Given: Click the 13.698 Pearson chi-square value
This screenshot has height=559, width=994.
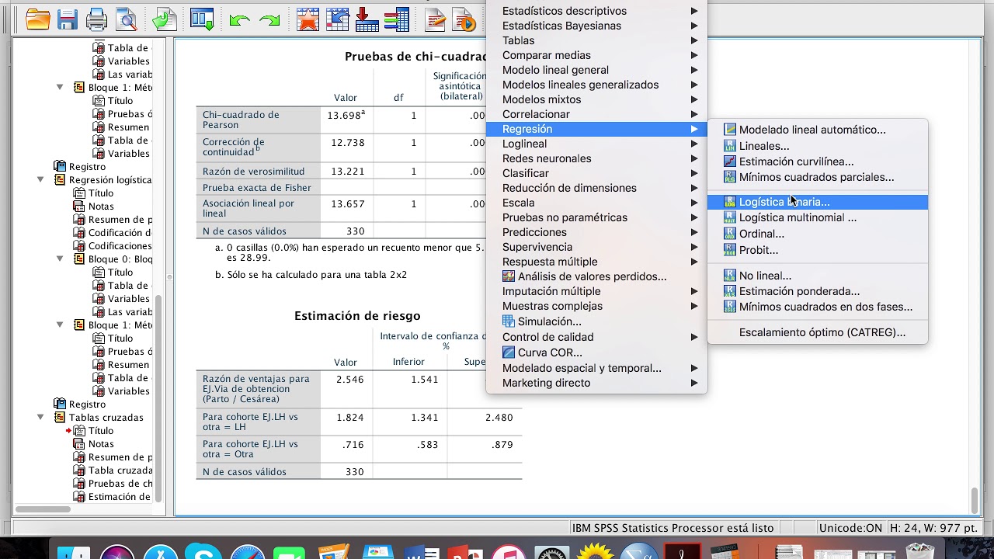Looking at the screenshot, I should click(x=346, y=116).
